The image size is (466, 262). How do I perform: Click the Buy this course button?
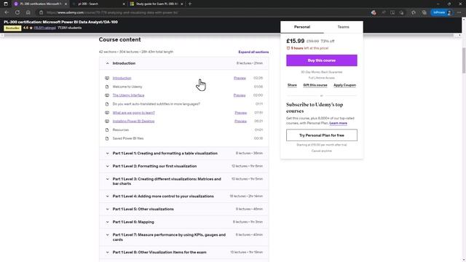(322, 60)
